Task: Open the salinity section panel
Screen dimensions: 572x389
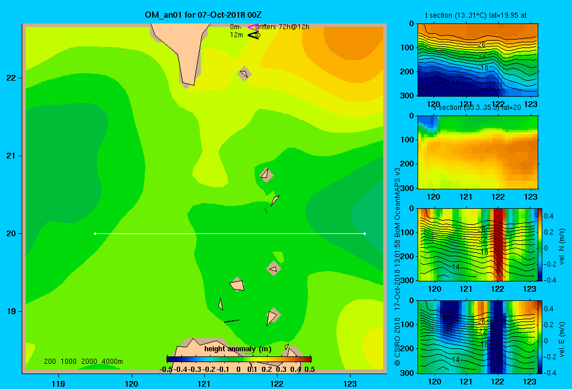Action: (478, 152)
